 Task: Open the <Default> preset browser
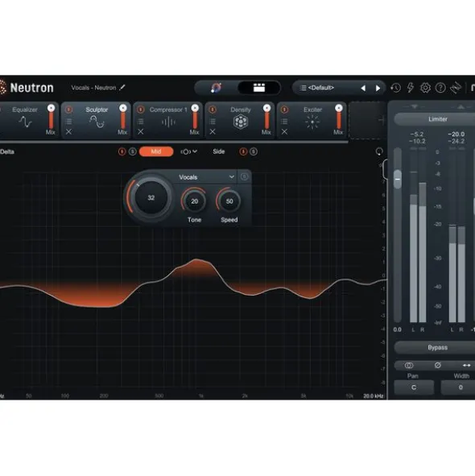click(321, 88)
